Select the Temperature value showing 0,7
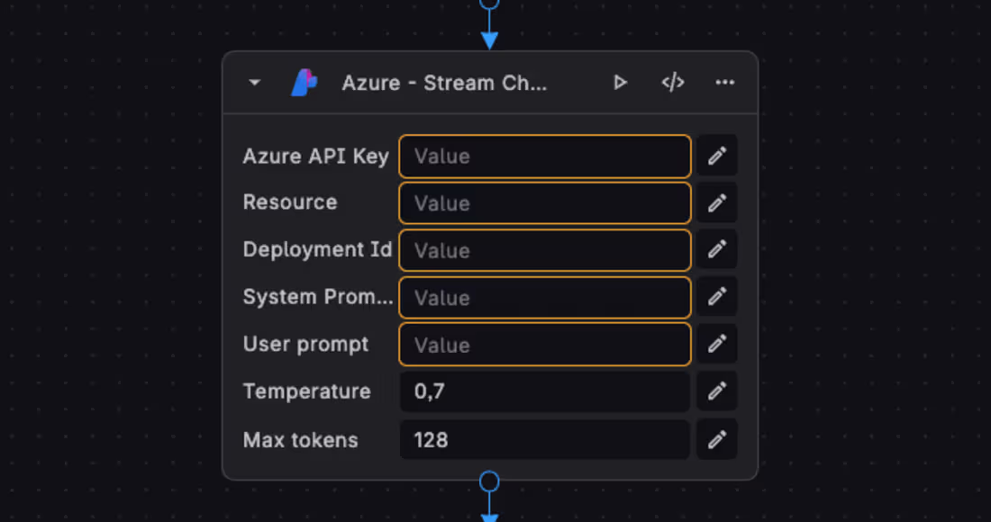 click(544, 391)
